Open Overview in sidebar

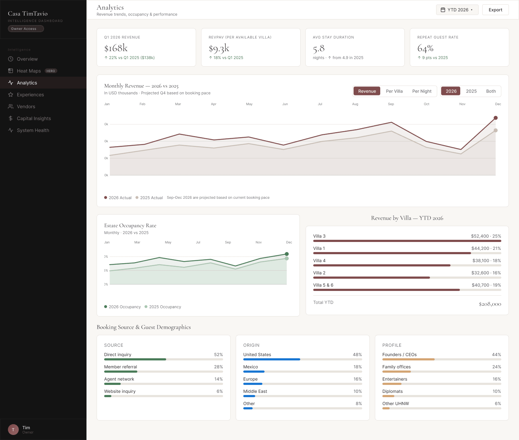point(43,59)
